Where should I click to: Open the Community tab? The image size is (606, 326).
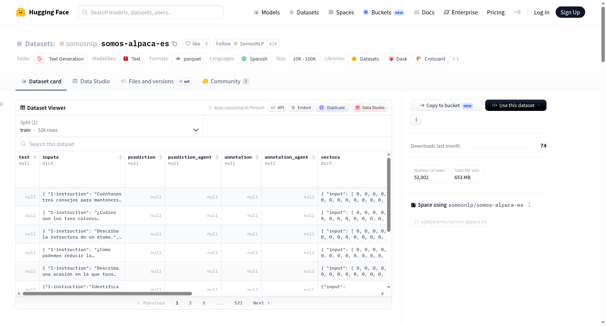pos(225,81)
